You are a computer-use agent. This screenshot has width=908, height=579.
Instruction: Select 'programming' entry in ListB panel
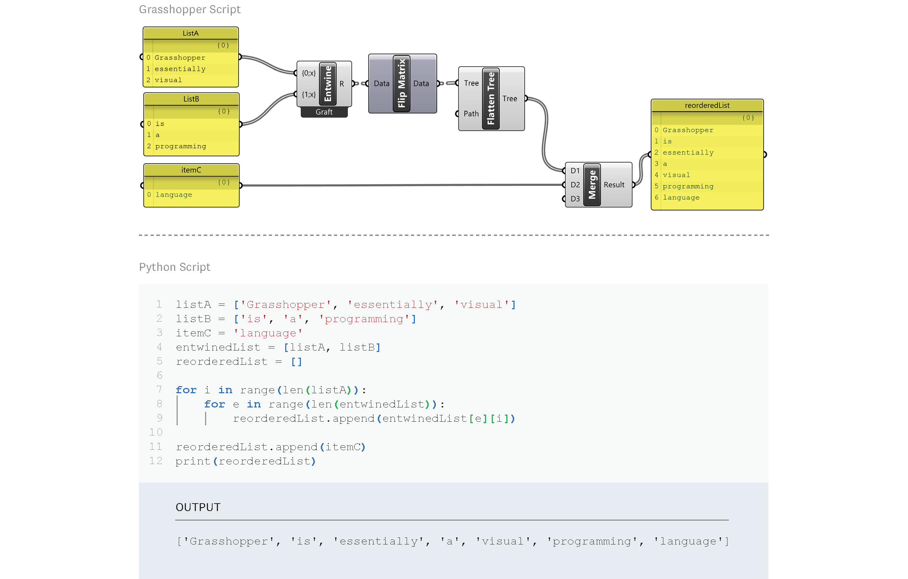click(180, 146)
